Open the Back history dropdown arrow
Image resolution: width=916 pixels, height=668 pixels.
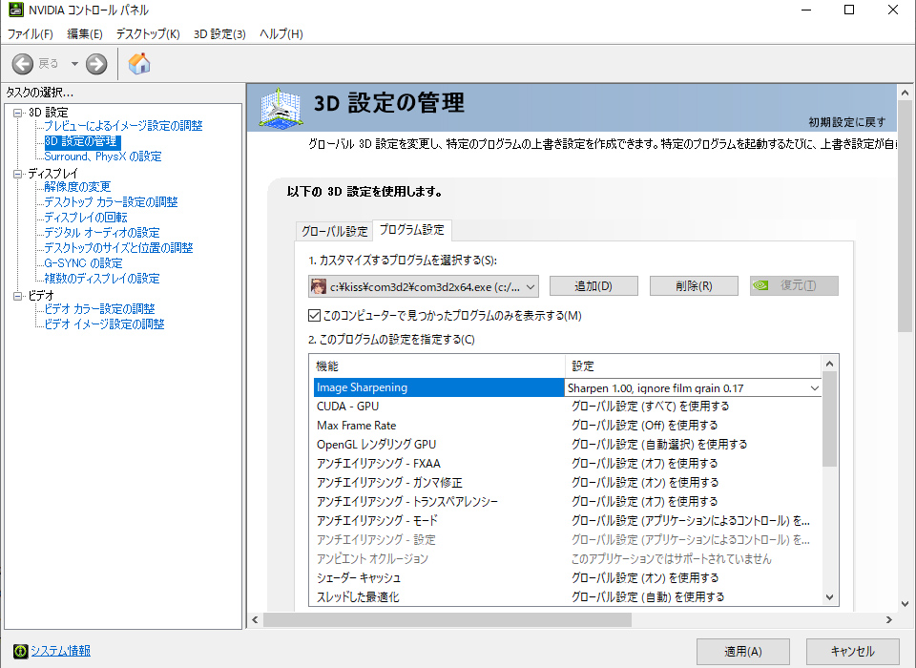coord(74,64)
